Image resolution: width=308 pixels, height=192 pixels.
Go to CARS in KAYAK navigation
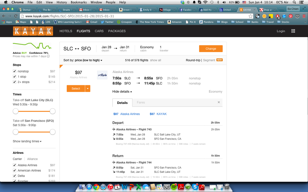tap(99, 31)
